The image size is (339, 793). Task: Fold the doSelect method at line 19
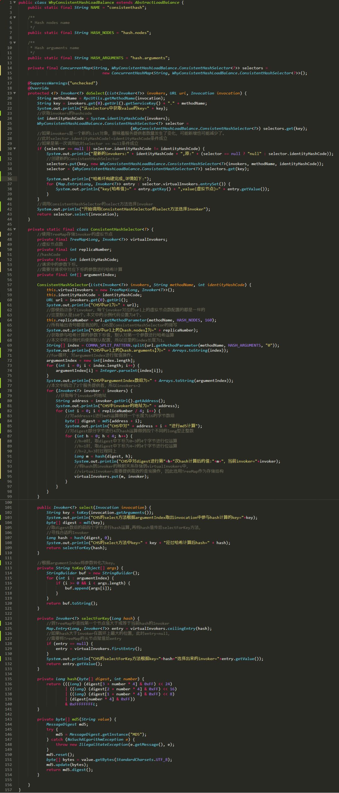[x=14, y=93]
